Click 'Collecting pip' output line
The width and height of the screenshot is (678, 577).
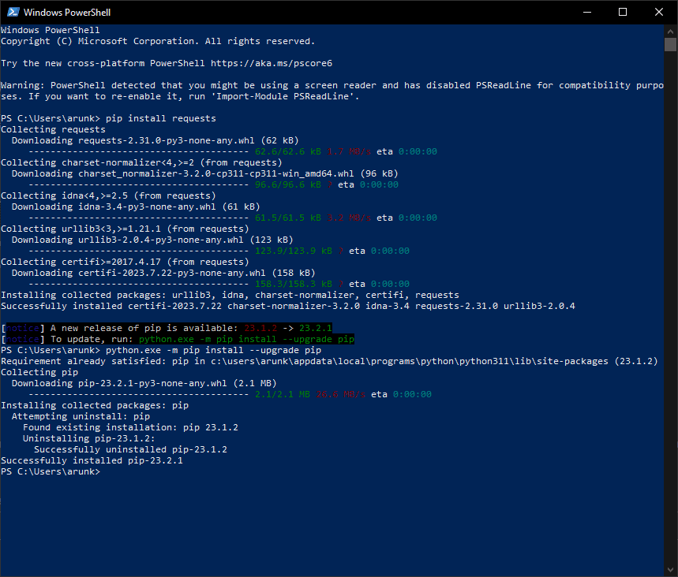pos(39,372)
